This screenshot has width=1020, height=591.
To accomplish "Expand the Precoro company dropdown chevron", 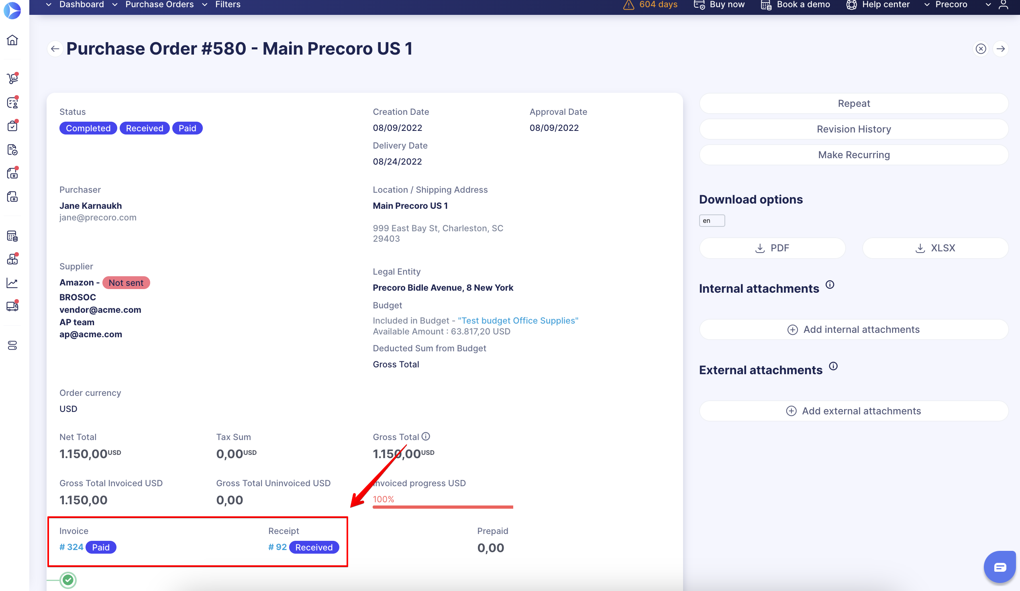I will [x=926, y=4].
